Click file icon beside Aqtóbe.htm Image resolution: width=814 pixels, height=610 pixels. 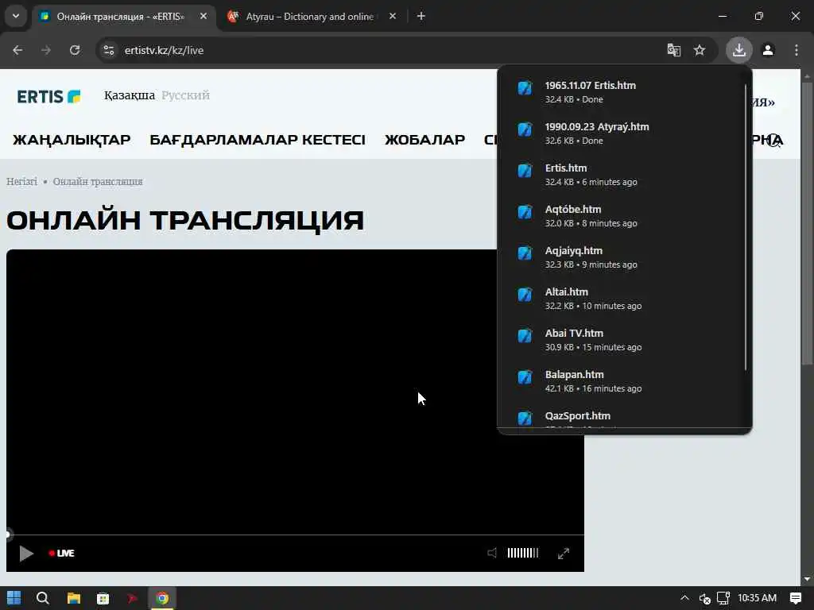(x=525, y=212)
